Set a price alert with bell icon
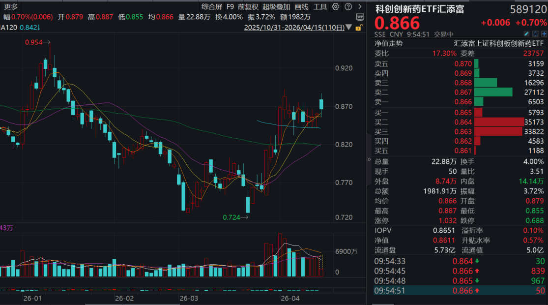The width and height of the screenshot is (548, 305). (x=535, y=34)
